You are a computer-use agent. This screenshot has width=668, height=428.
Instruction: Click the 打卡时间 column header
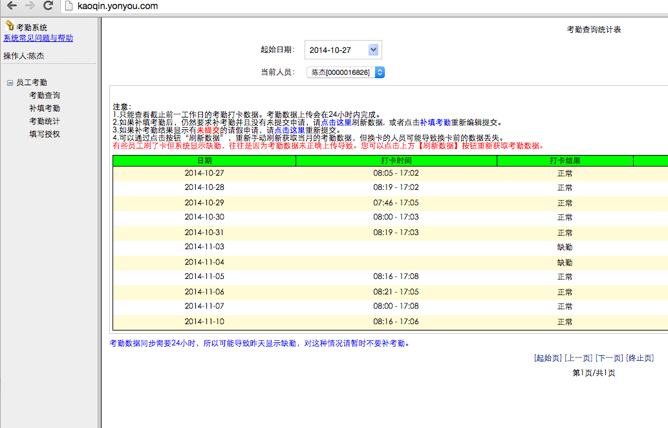pos(396,161)
